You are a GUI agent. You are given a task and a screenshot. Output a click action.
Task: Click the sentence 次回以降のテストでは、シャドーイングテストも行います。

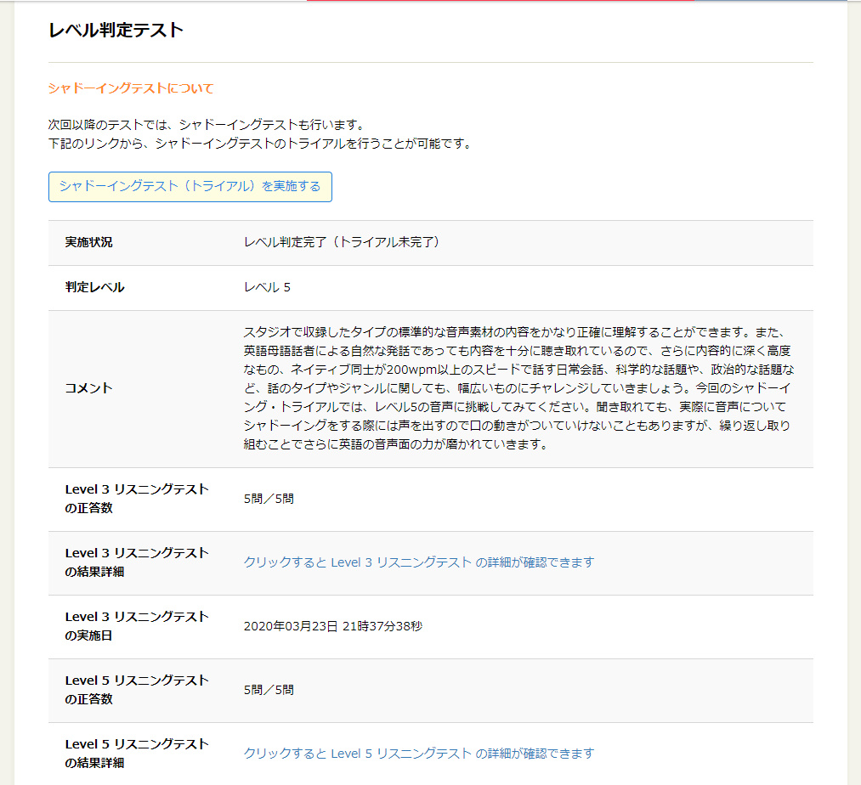(206, 125)
